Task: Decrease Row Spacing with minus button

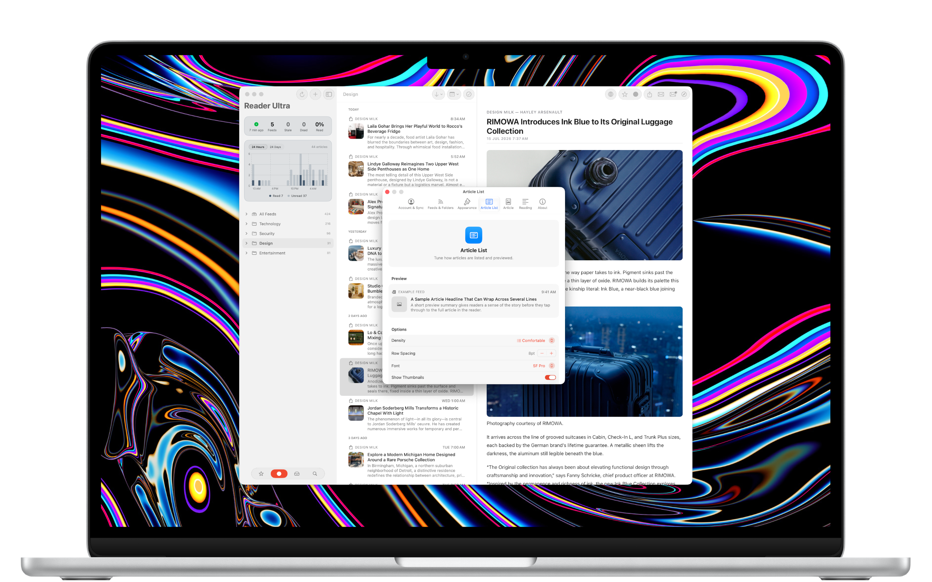Action: 542,353
